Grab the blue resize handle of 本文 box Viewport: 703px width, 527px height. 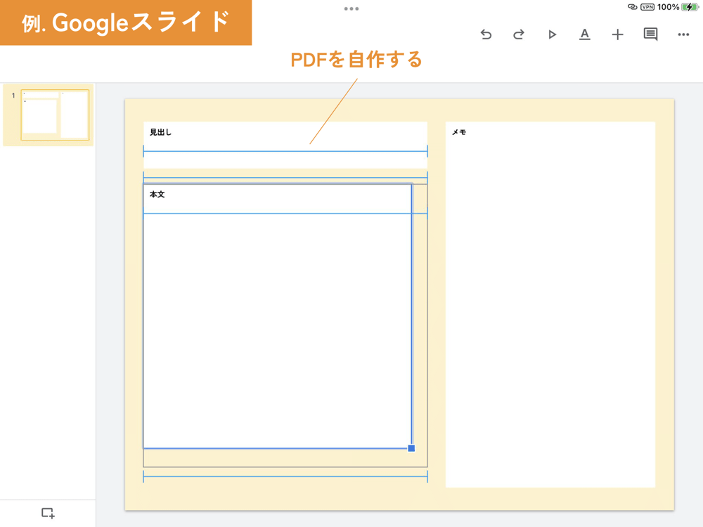coord(411,448)
